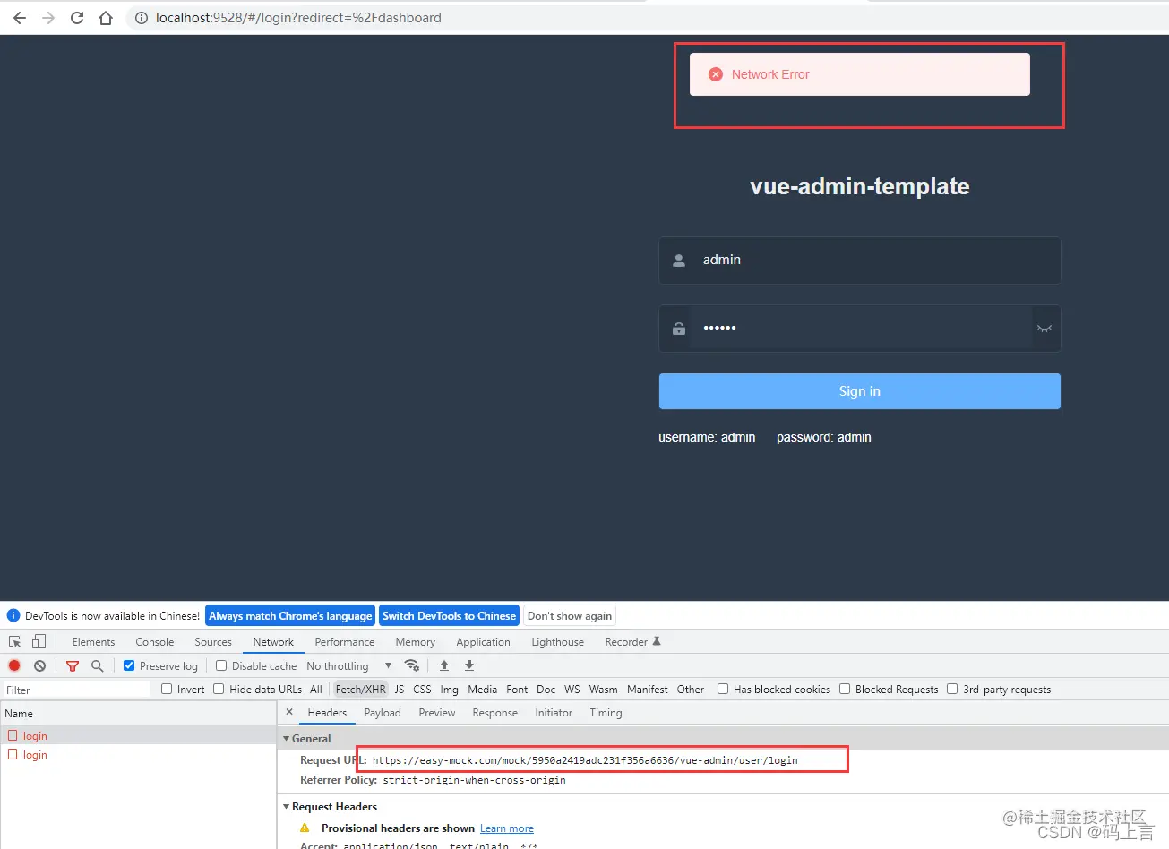
Task: Switch to the Console tab
Action: 155,642
